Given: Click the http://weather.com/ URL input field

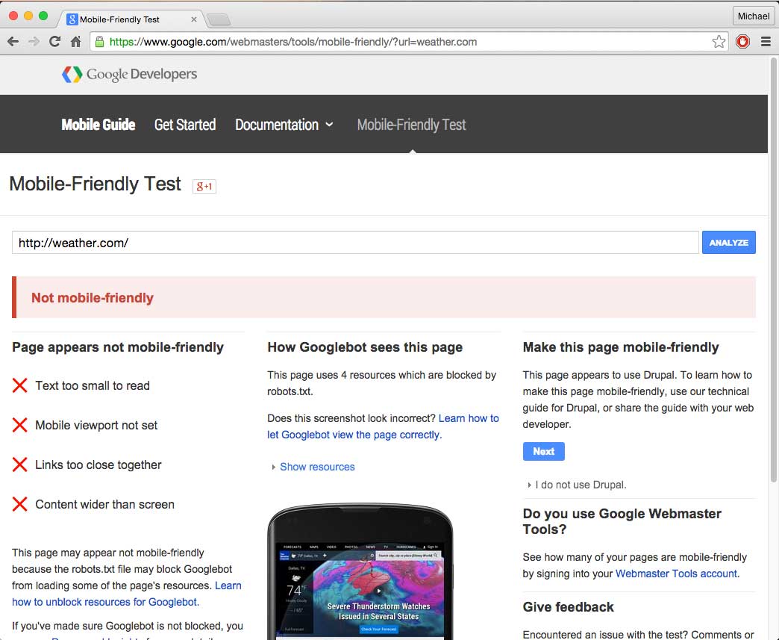Looking at the screenshot, I should (x=355, y=243).
